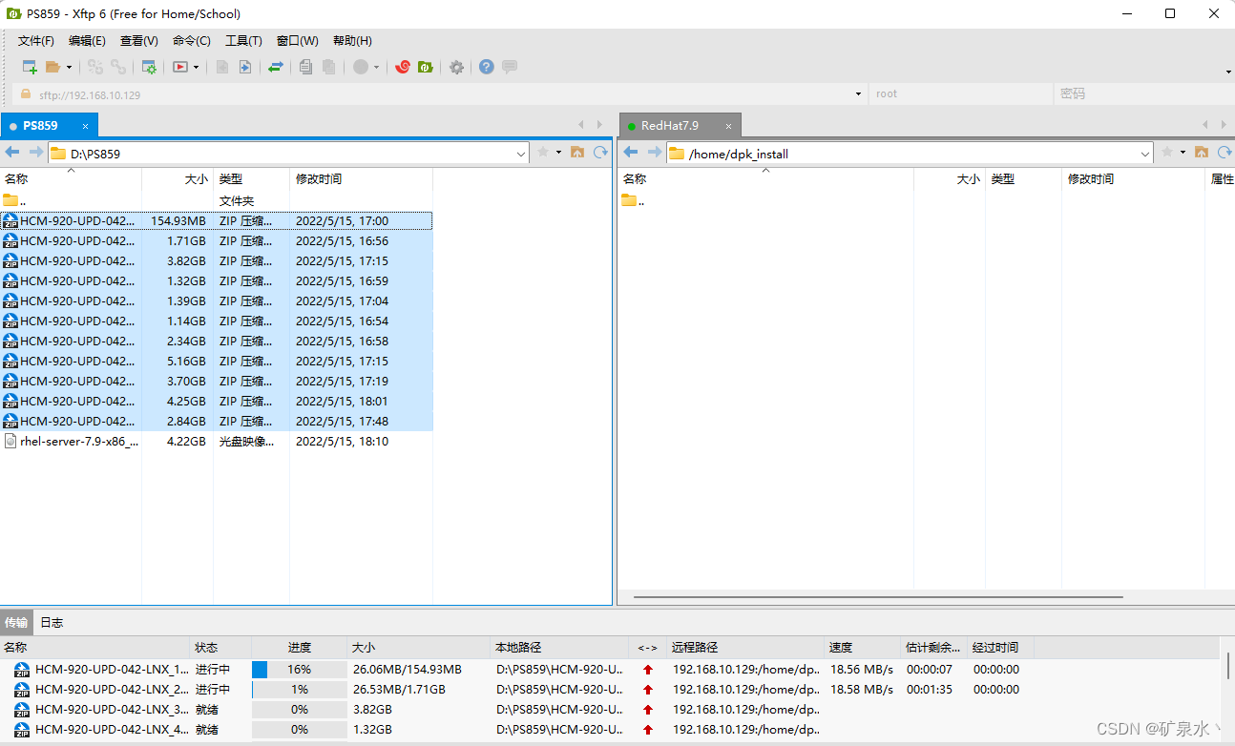1235x746 pixels.
Task: Click the Help question mark icon
Action: [487, 67]
